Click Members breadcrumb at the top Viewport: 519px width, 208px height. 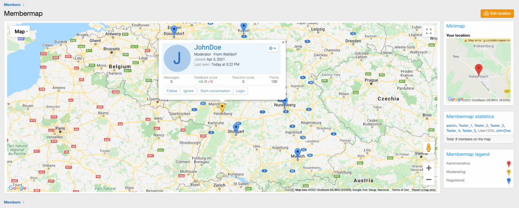tap(12, 4)
